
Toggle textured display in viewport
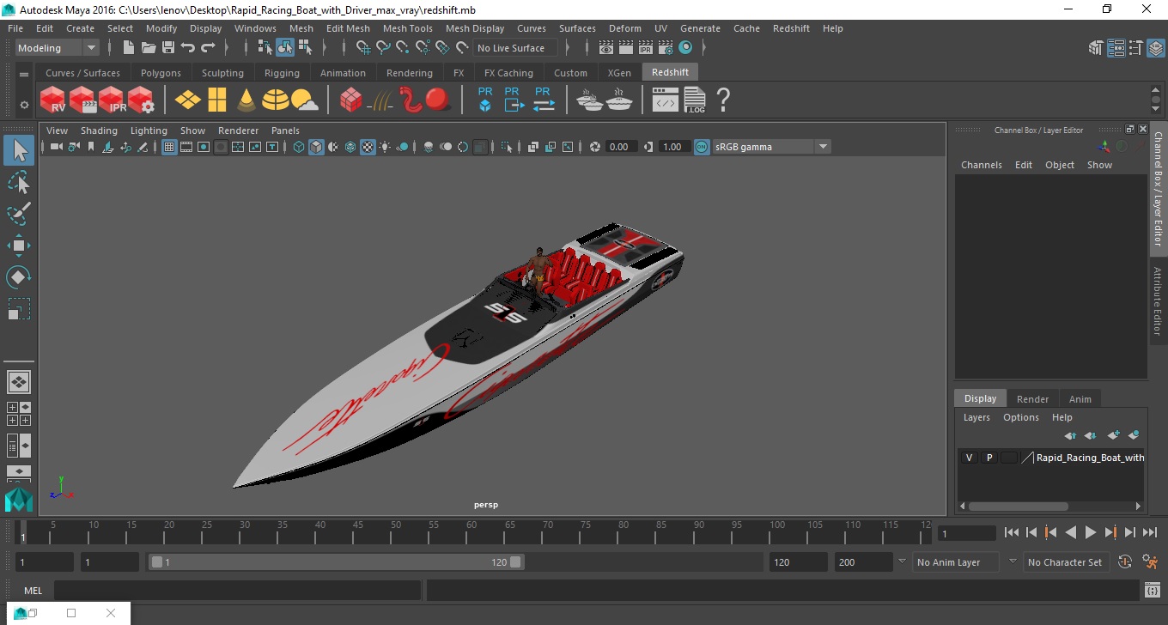click(368, 147)
